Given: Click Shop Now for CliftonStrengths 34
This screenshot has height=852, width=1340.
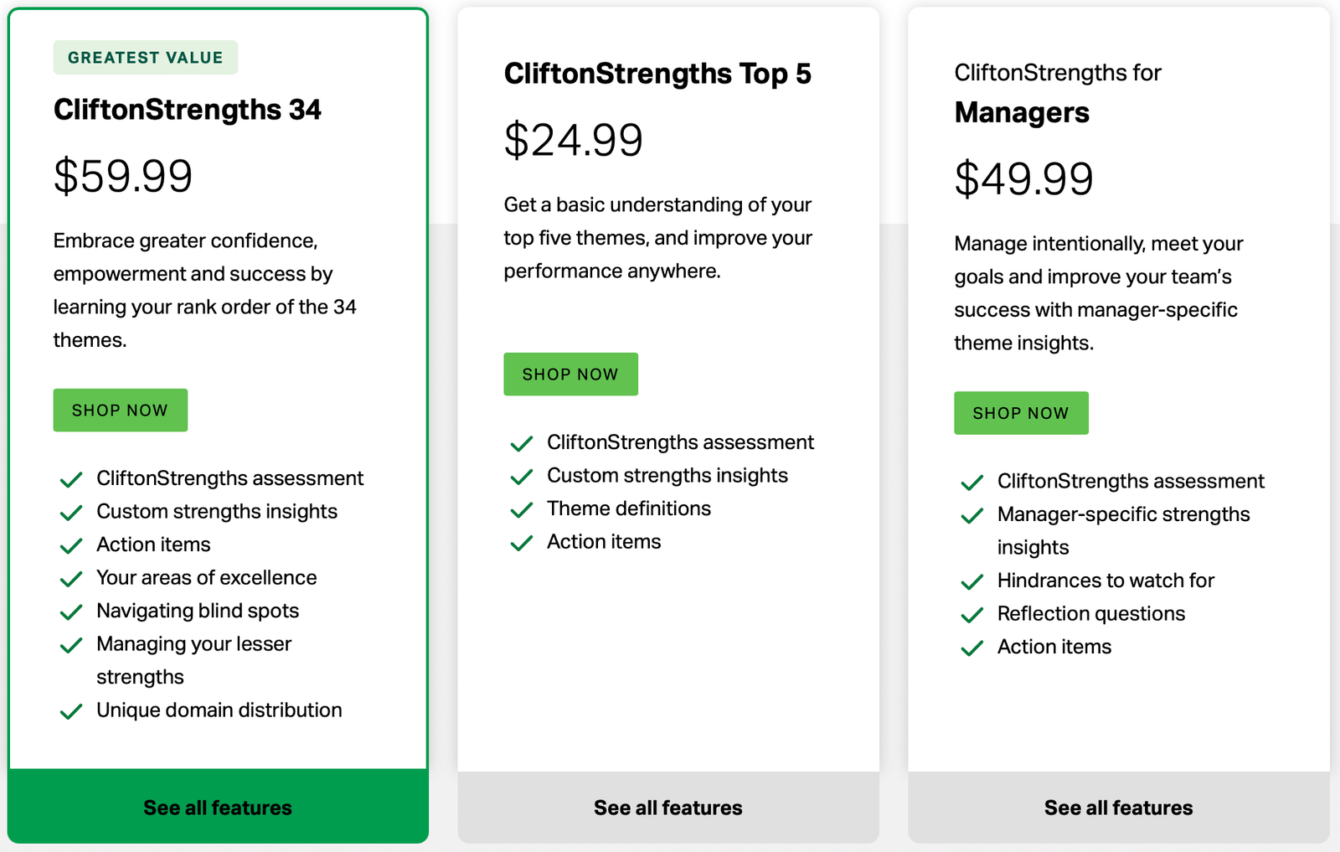Looking at the screenshot, I should point(120,410).
